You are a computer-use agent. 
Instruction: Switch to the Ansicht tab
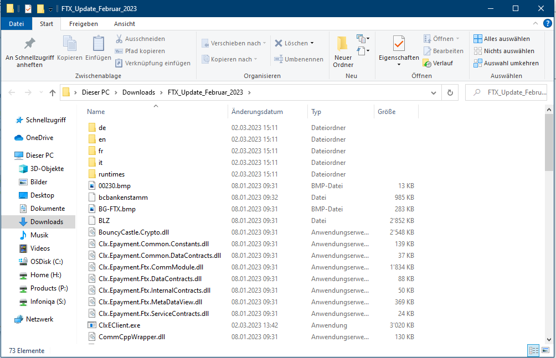[x=125, y=24]
